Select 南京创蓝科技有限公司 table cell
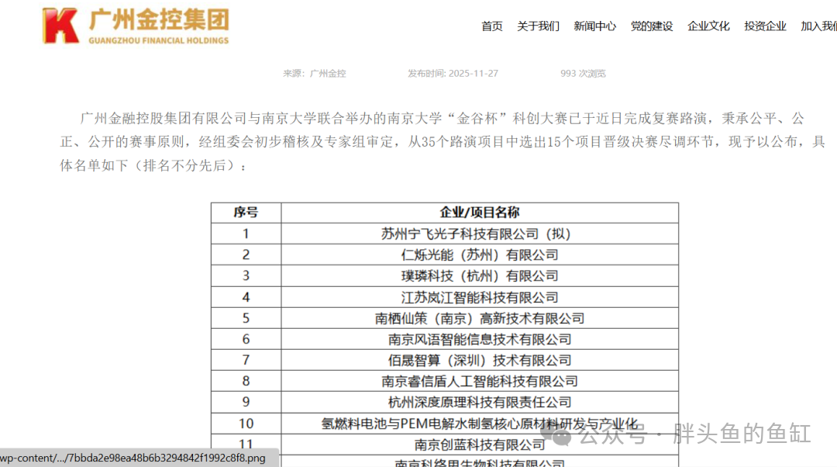 480,445
